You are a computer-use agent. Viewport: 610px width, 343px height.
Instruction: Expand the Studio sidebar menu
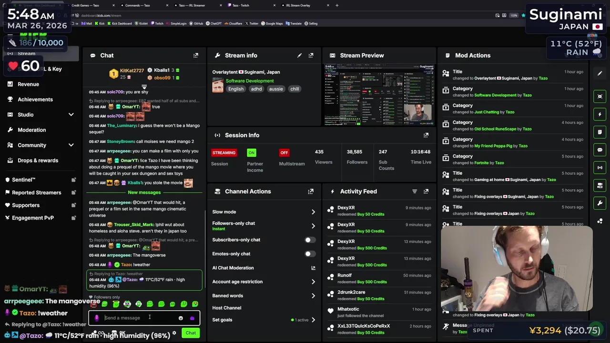tap(71, 115)
